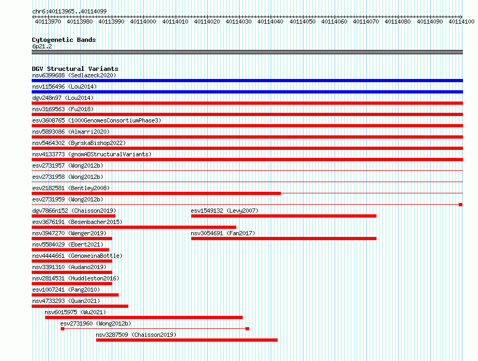Select nsv3287509 (Chaisson2019) label
478x361 pixels.
[x=136, y=335]
